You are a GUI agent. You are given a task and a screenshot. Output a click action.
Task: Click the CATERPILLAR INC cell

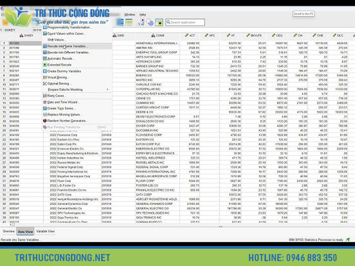point(158,89)
